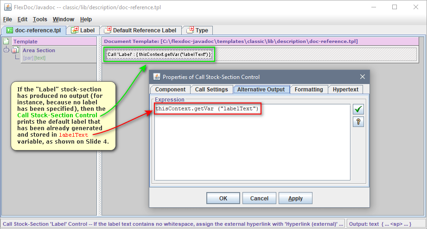Viewport: 427px width, 229px height.
Task: Click the Properties dialog title icon
Action: point(156,77)
